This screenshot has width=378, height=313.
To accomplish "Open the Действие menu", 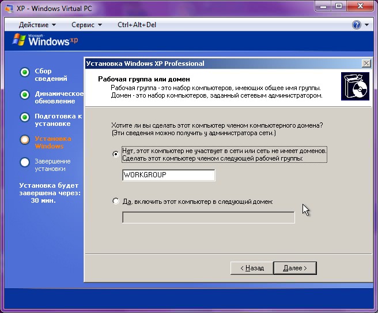I will click(x=37, y=25).
